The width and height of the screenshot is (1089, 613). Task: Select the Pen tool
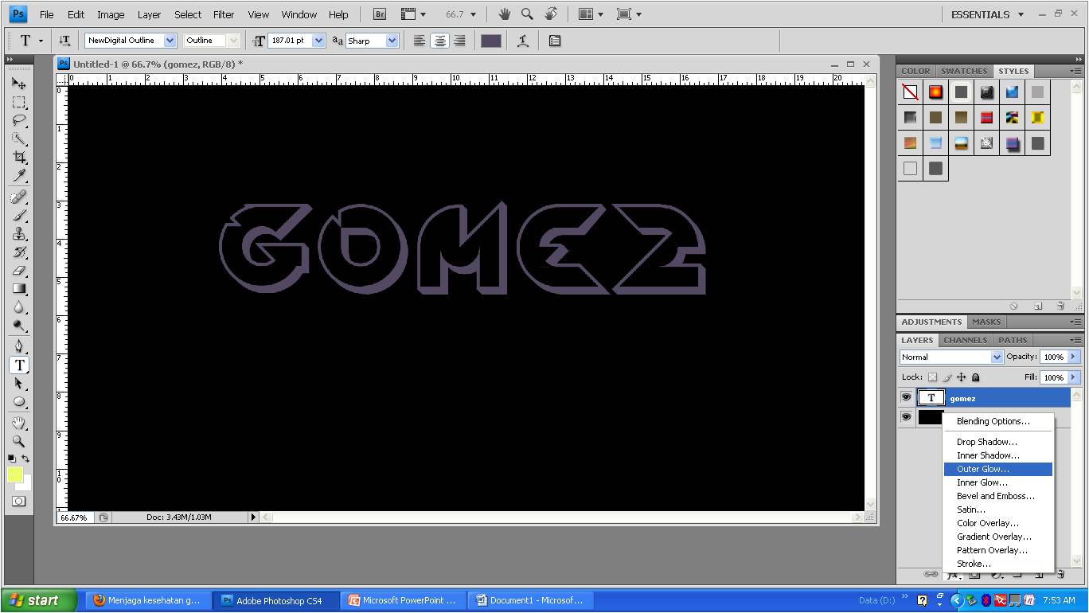pyautogui.click(x=19, y=346)
